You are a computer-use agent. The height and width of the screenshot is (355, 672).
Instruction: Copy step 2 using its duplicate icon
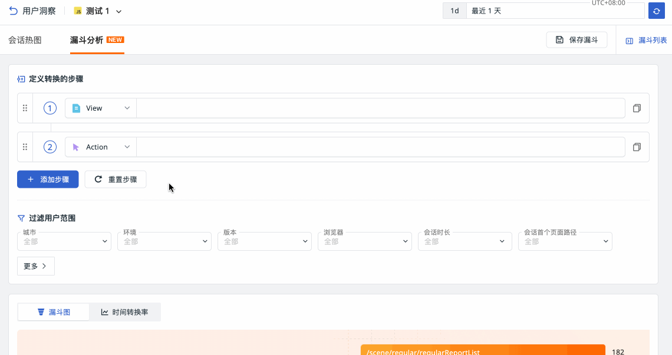(637, 147)
